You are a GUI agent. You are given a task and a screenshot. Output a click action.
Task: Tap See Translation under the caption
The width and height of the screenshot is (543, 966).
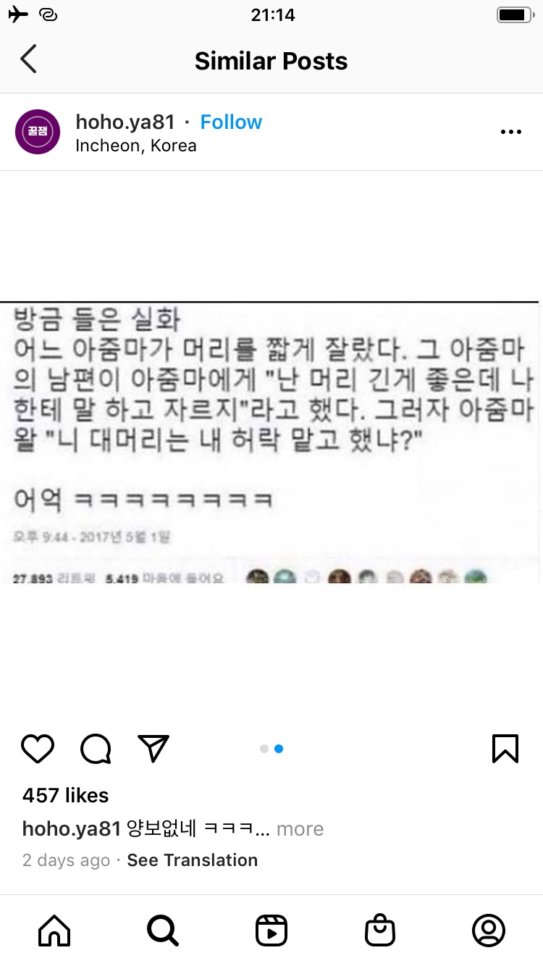(x=192, y=860)
